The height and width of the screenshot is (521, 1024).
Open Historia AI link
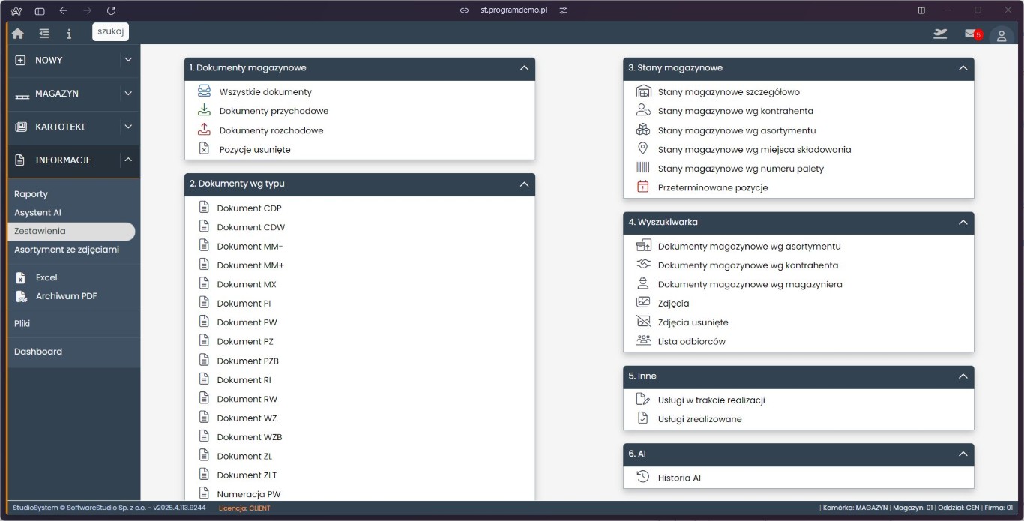pos(678,478)
